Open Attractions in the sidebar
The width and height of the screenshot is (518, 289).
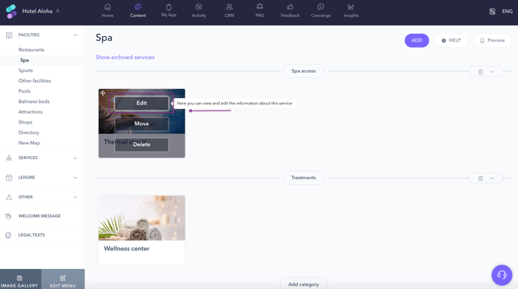pyautogui.click(x=30, y=111)
